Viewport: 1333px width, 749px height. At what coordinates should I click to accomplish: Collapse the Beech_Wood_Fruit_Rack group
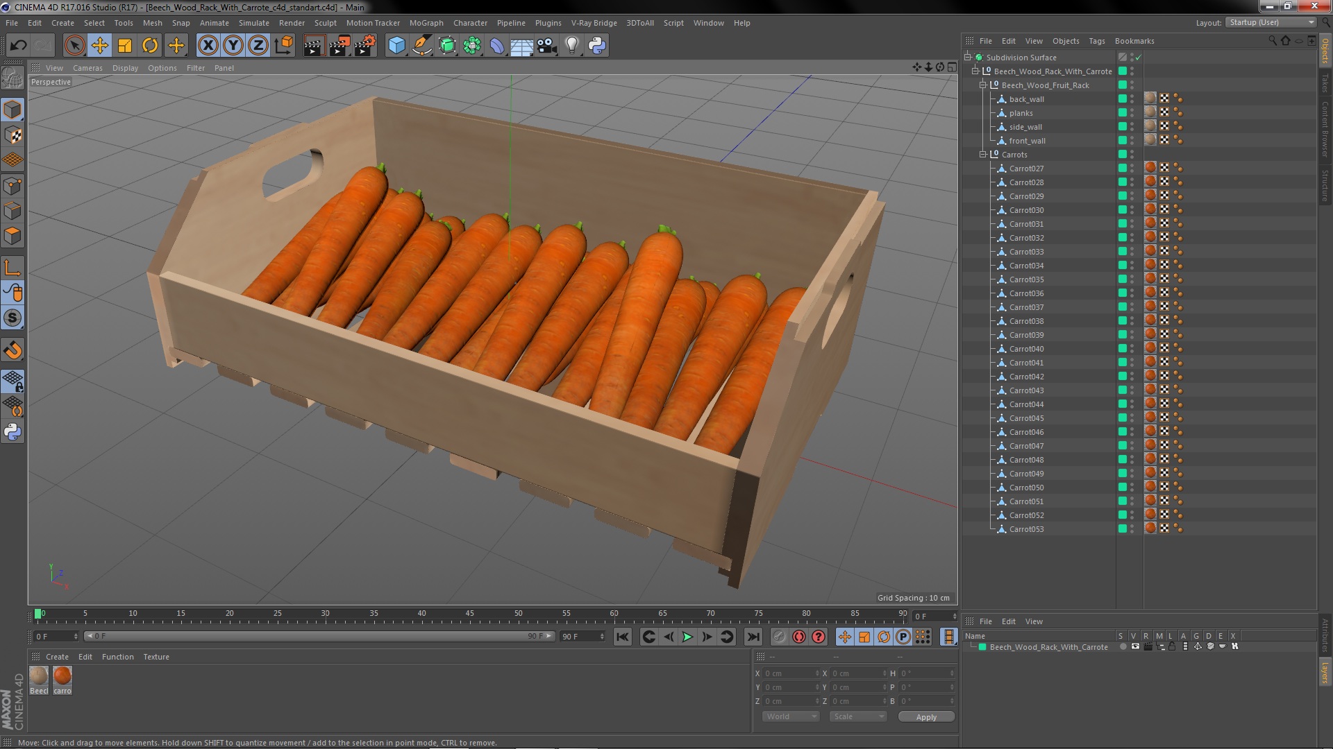click(983, 85)
